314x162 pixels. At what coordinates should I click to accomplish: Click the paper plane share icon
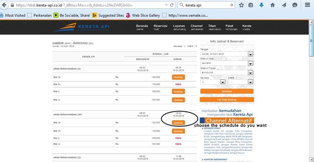(x=284, y=5)
